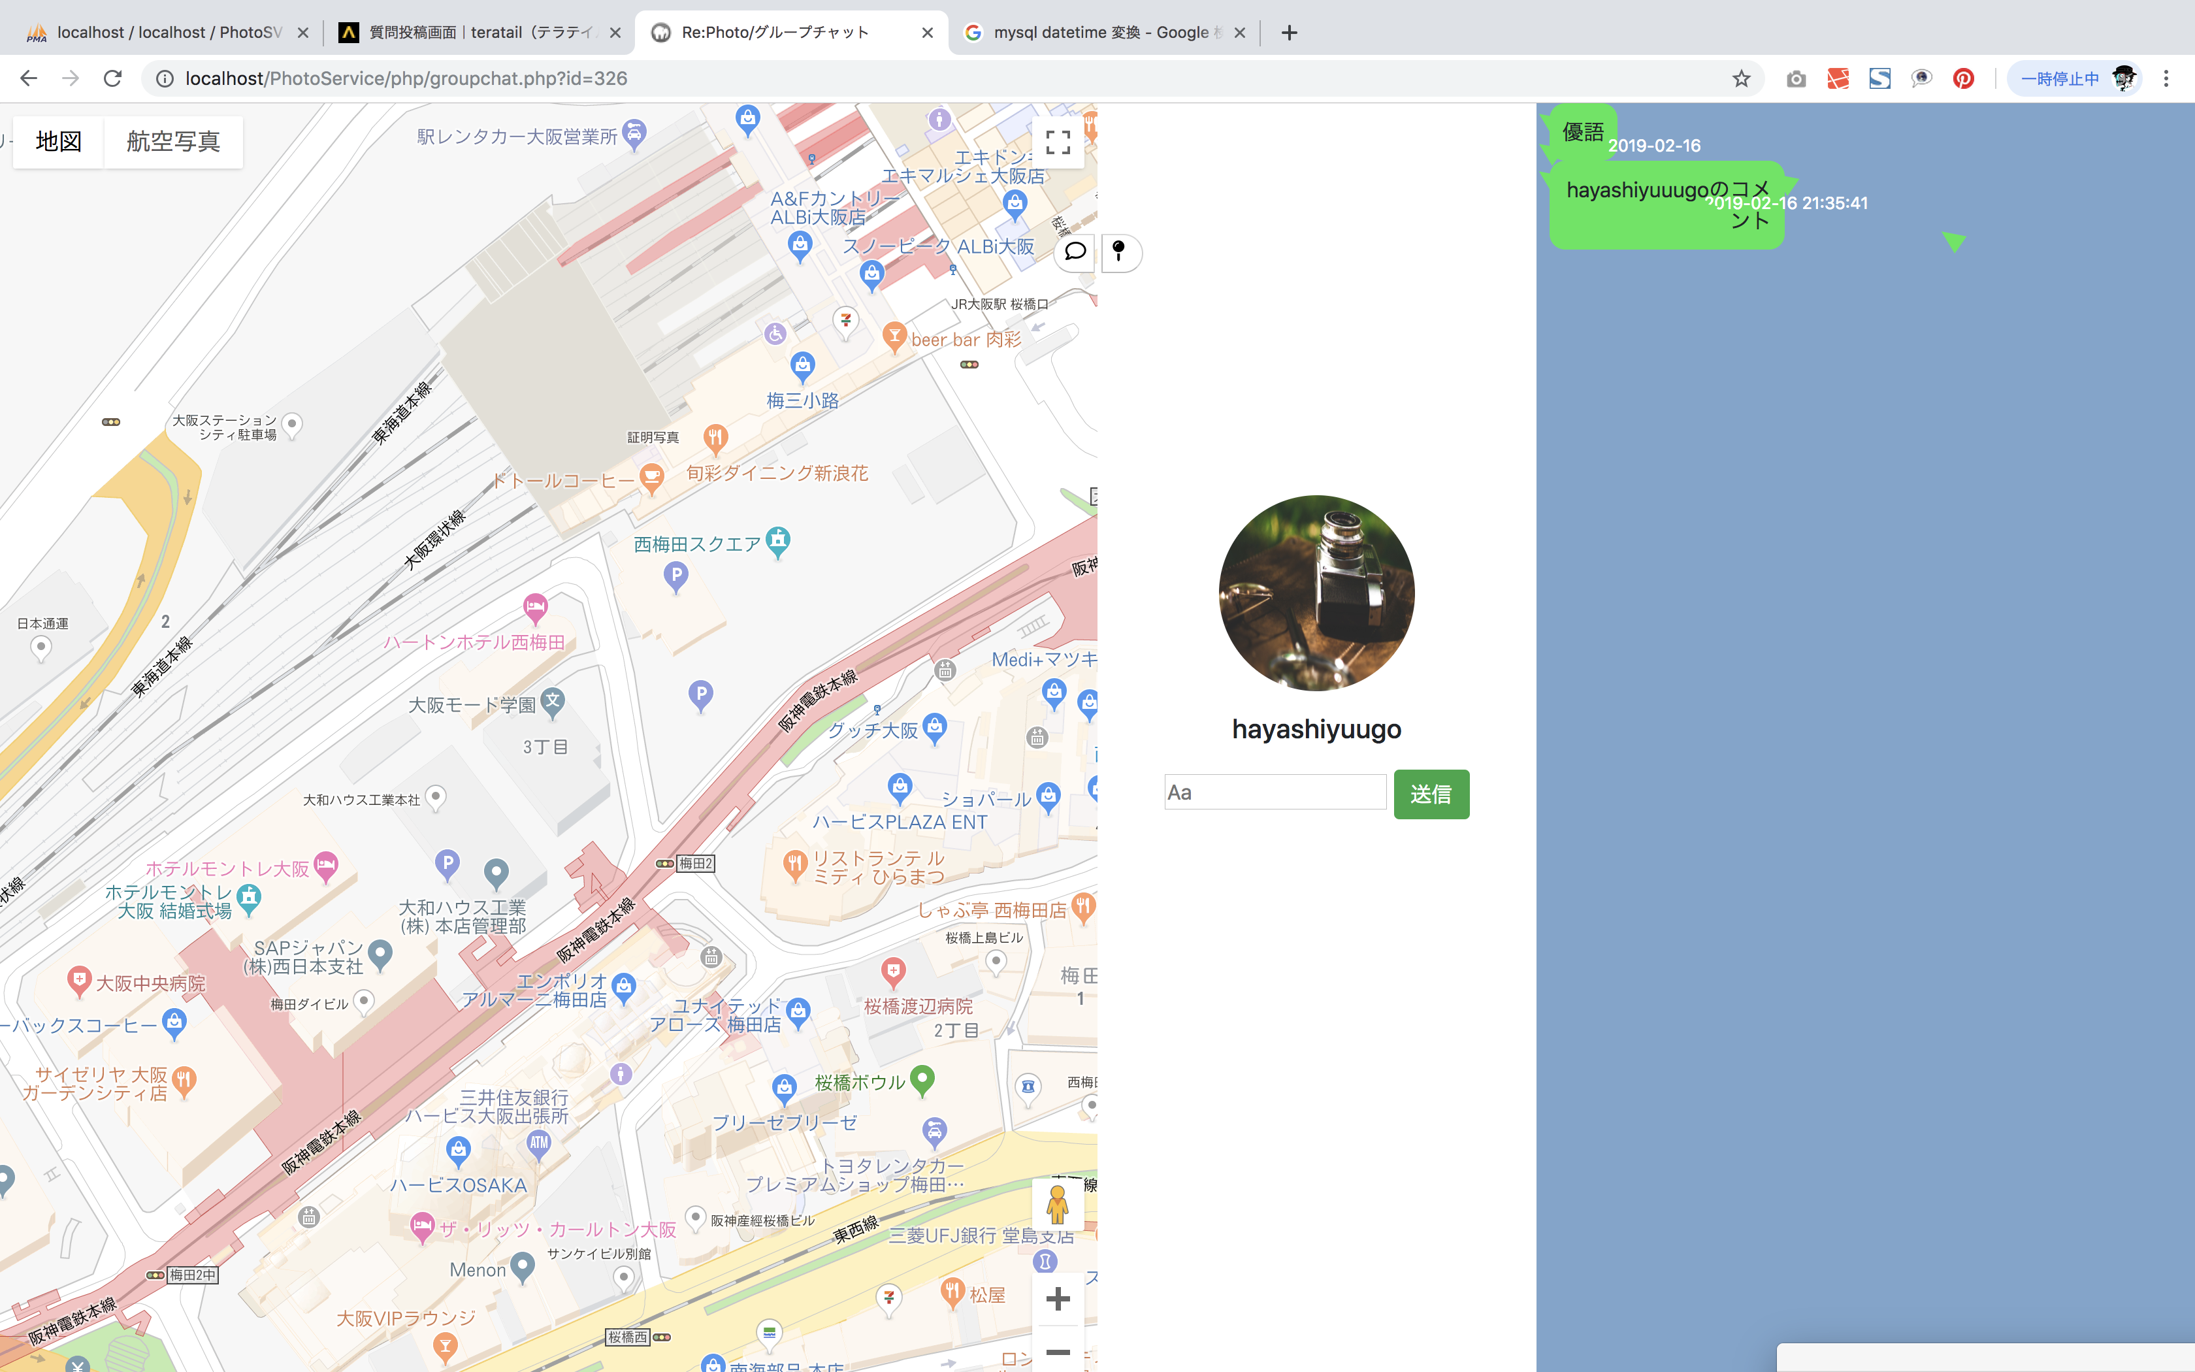Open the 一時停止中 profile menu
The image size is (2195, 1372).
2075,79
